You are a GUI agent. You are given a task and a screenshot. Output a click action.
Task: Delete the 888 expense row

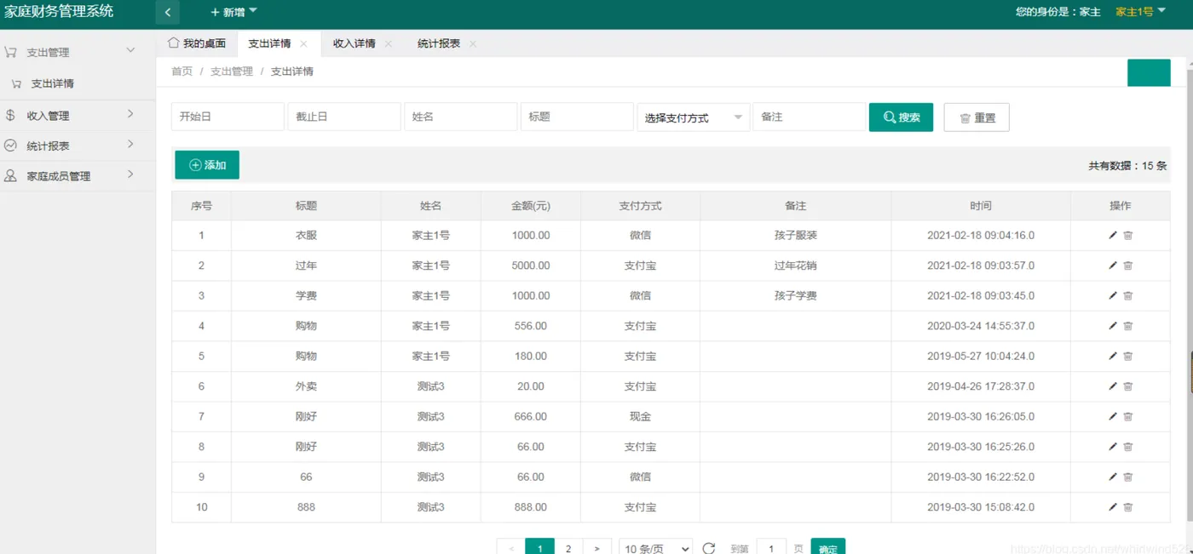tap(1128, 507)
